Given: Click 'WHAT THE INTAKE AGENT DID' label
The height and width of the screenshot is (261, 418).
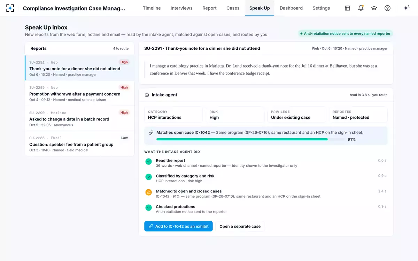Looking at the screenshot, I should 172,152.
